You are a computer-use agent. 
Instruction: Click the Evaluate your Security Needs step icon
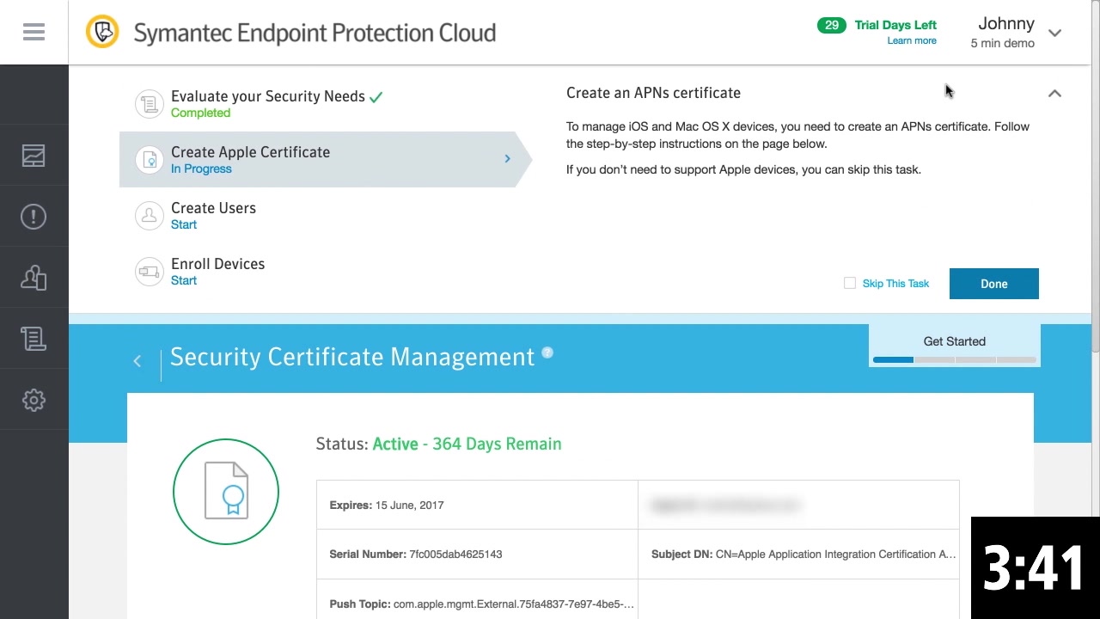pyautogui.click(x=150, y=104)
